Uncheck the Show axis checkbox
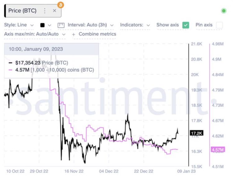This screenshot has width=233, height=176. [186, 25]
